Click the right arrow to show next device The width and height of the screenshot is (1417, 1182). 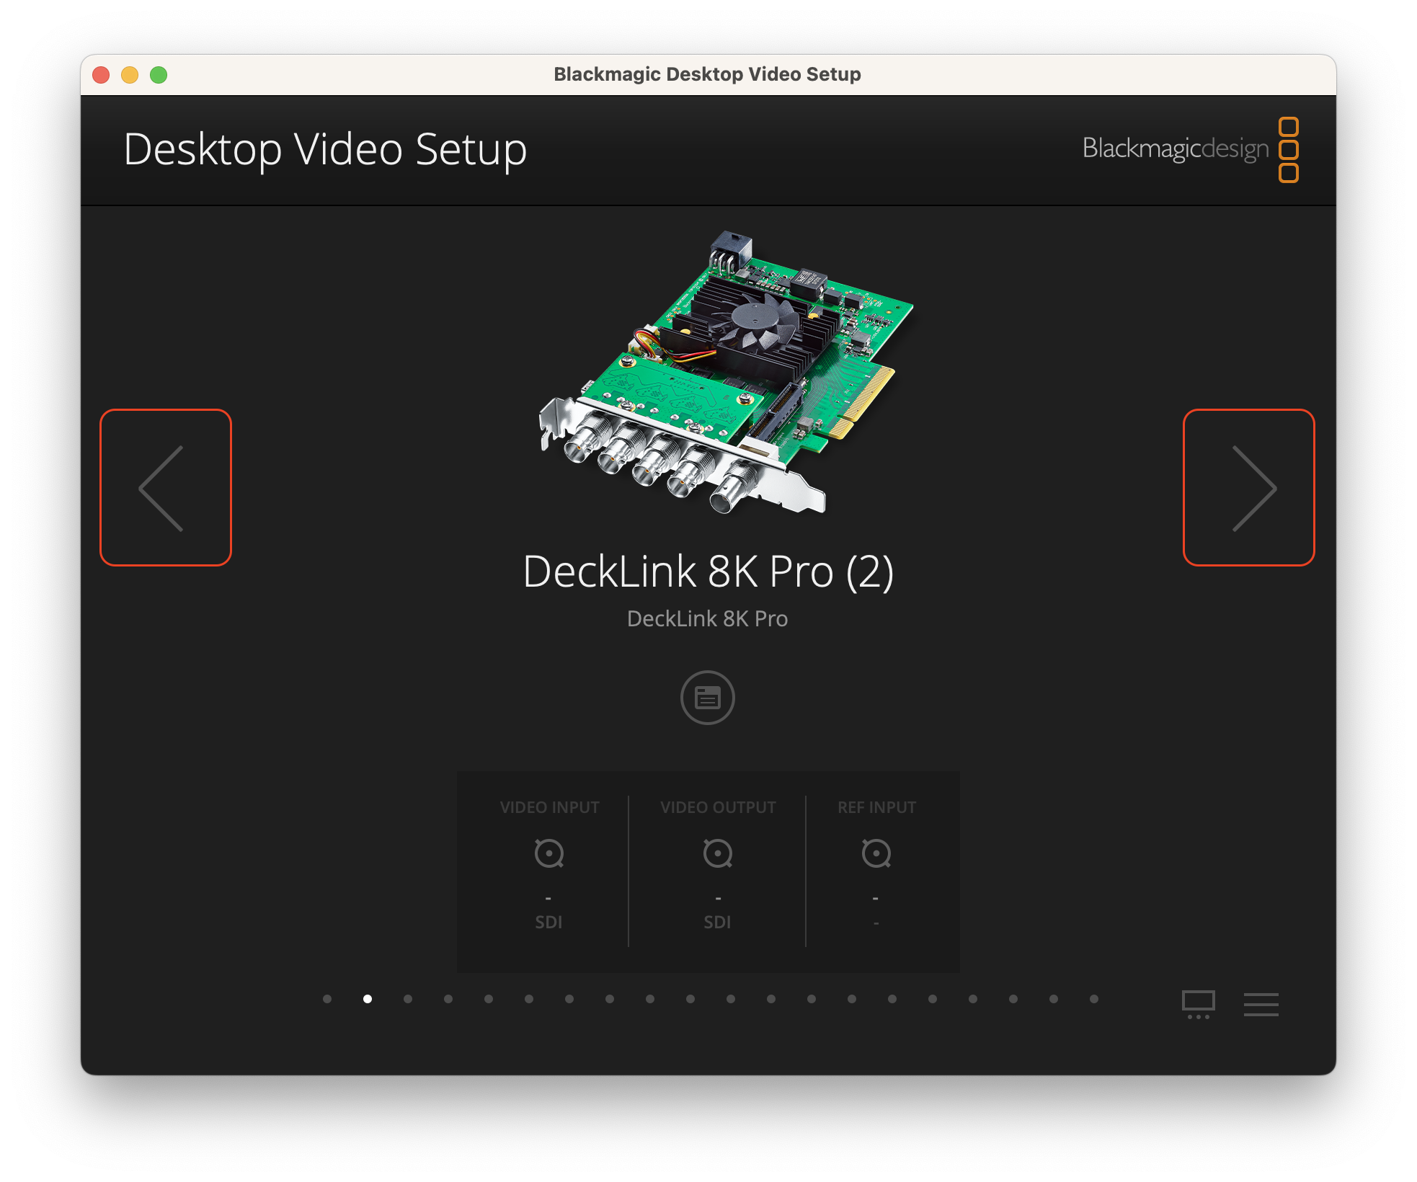tap(1248, 488)
